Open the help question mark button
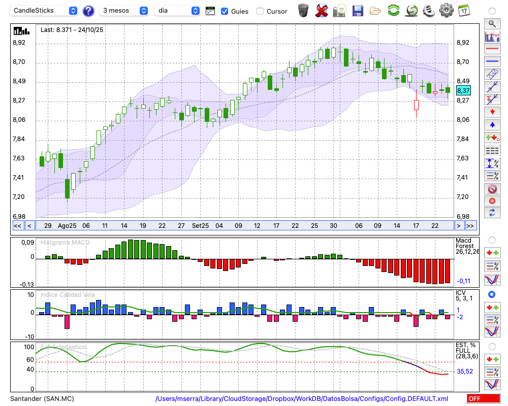 click(x=88, y=11)
